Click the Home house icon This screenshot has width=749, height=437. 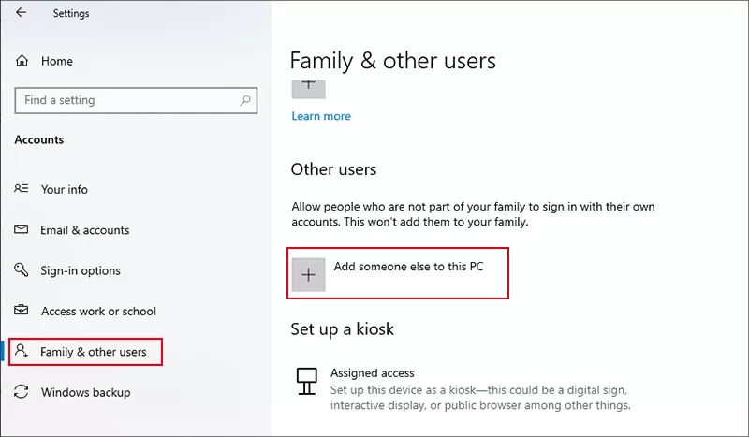pyautogui.click(x=22, y=61)
